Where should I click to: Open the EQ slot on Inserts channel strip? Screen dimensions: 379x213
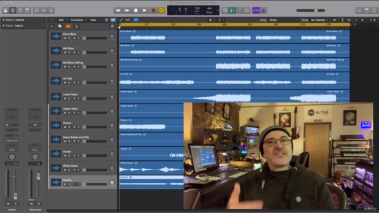coord(12,117)
